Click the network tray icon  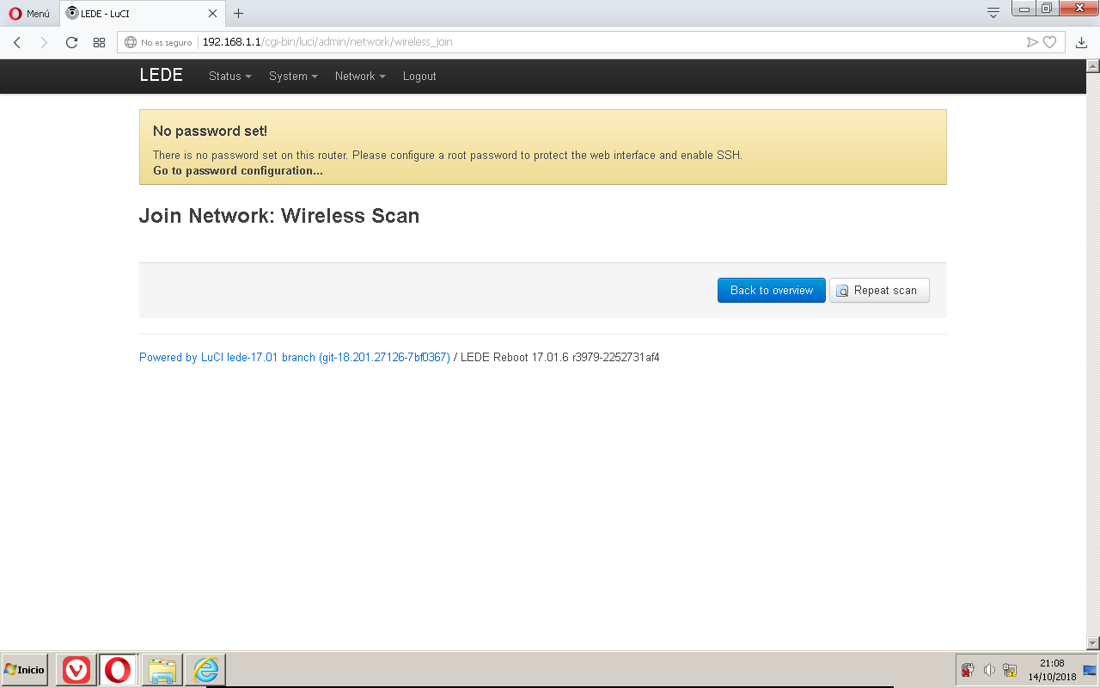point(1010,670)
